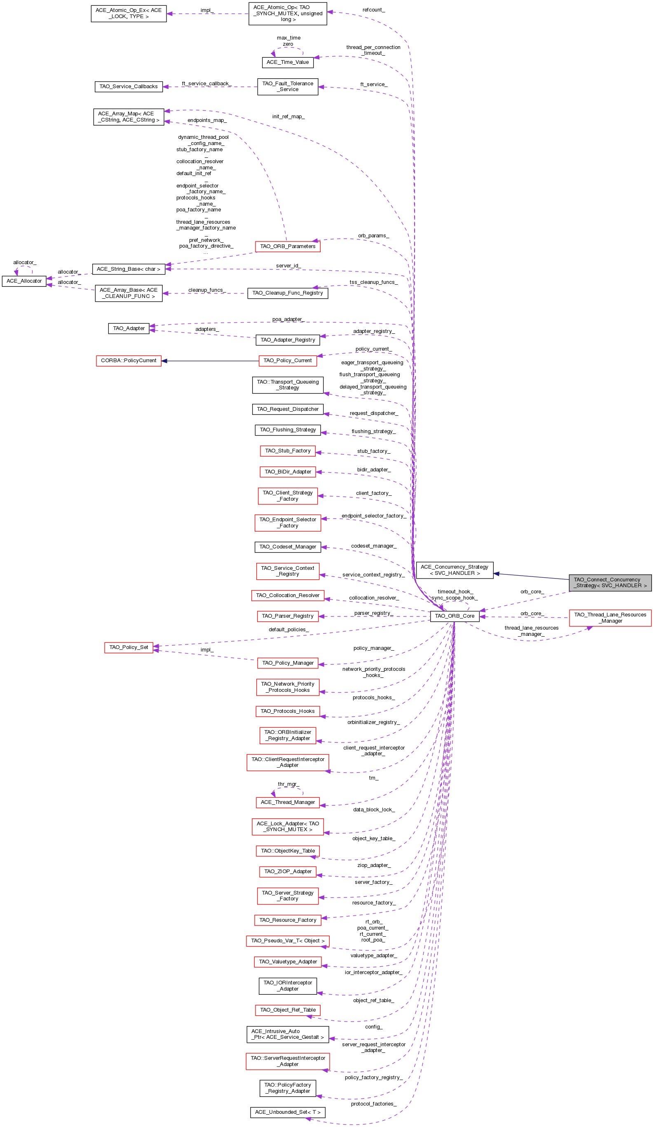This screenshot has width=654, height=1127.
Task: Open the TAO_IORInterceptor_Adapter node
Action: click(x=288, y=986)
